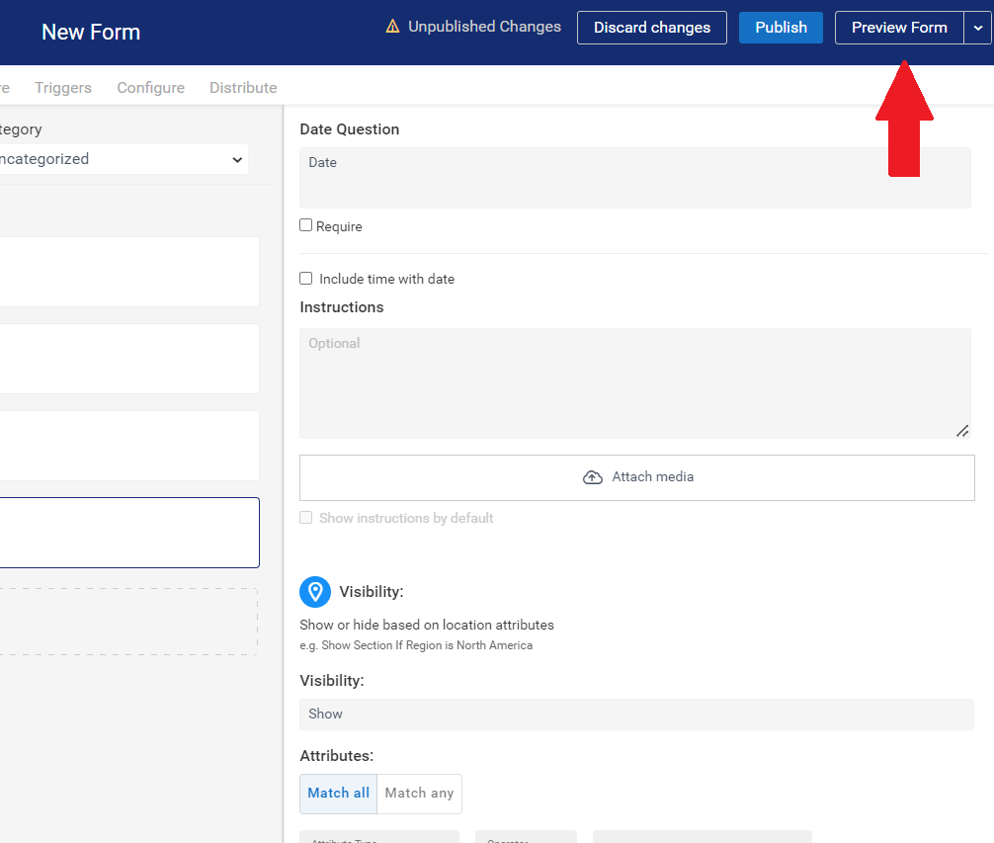Select the highlighted question card in left panel

128,533
